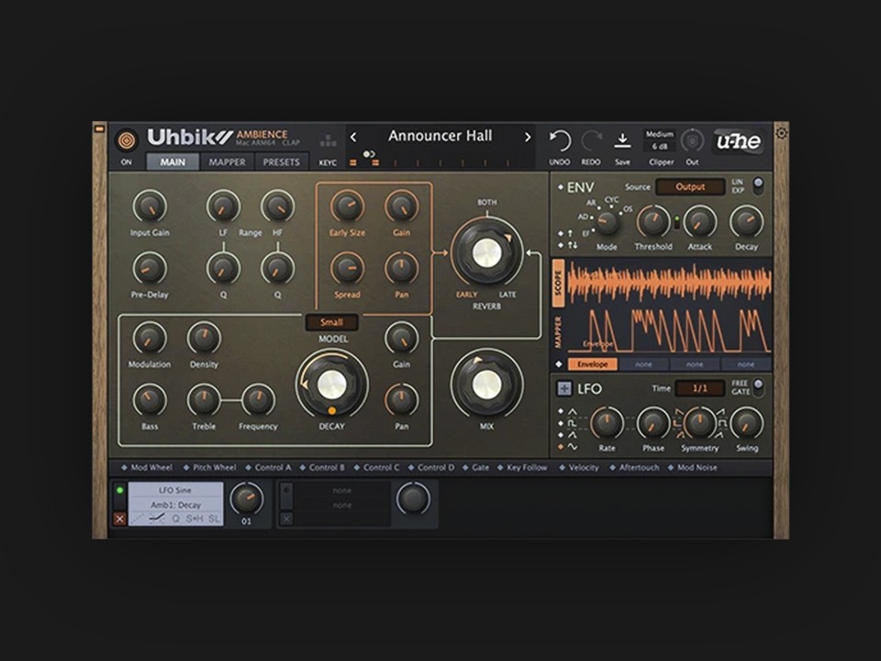The width and height of the screenshot is (881, 661).
Task: Select the Aftertouch modulation source
Action: [x=634, y=467]
